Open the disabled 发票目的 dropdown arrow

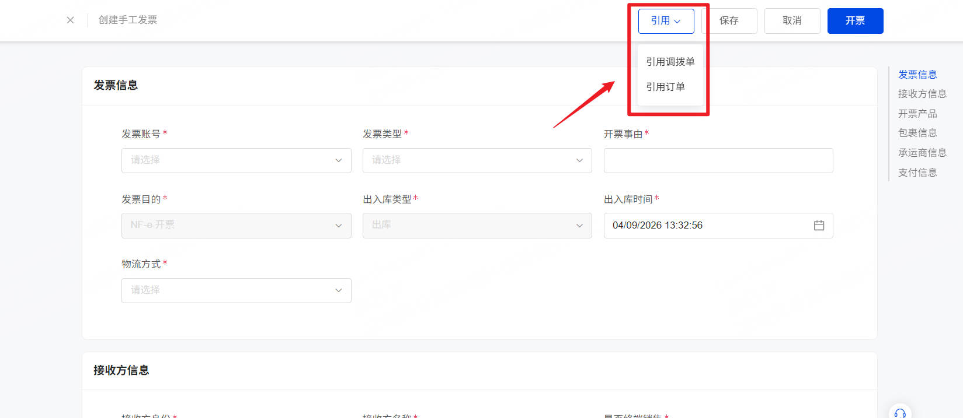tap(338, 226)
